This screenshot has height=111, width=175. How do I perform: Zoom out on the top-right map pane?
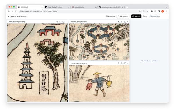pyautogui.click(x=122, y=22)
